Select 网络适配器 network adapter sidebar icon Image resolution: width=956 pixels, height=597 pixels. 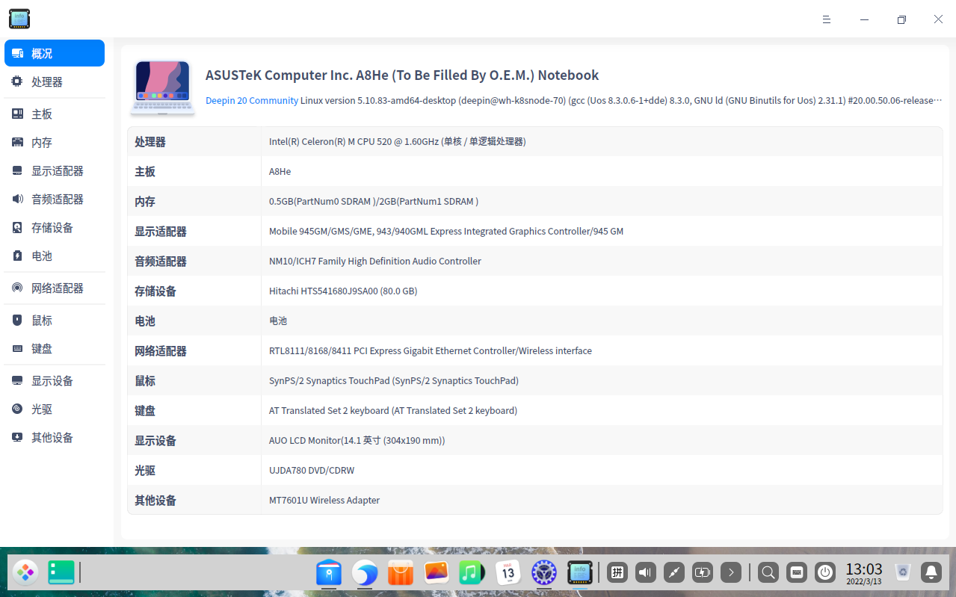17,288
